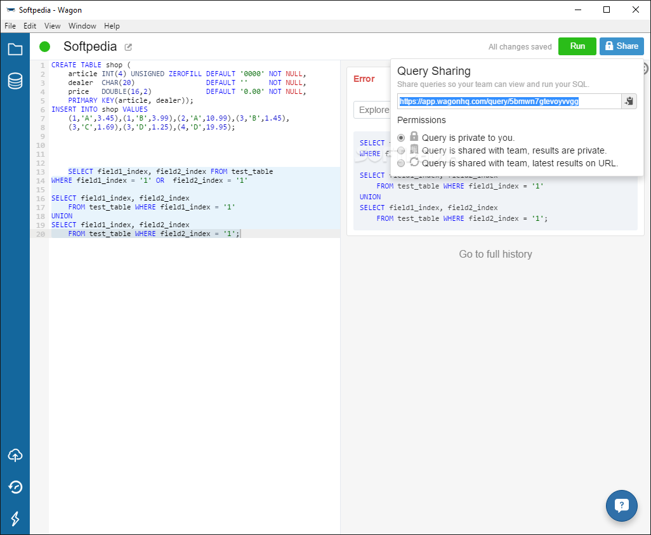Screen dimensions: 651x535
Task: Click the UNION keyword on editor line 18
Action: coord(62,216)
